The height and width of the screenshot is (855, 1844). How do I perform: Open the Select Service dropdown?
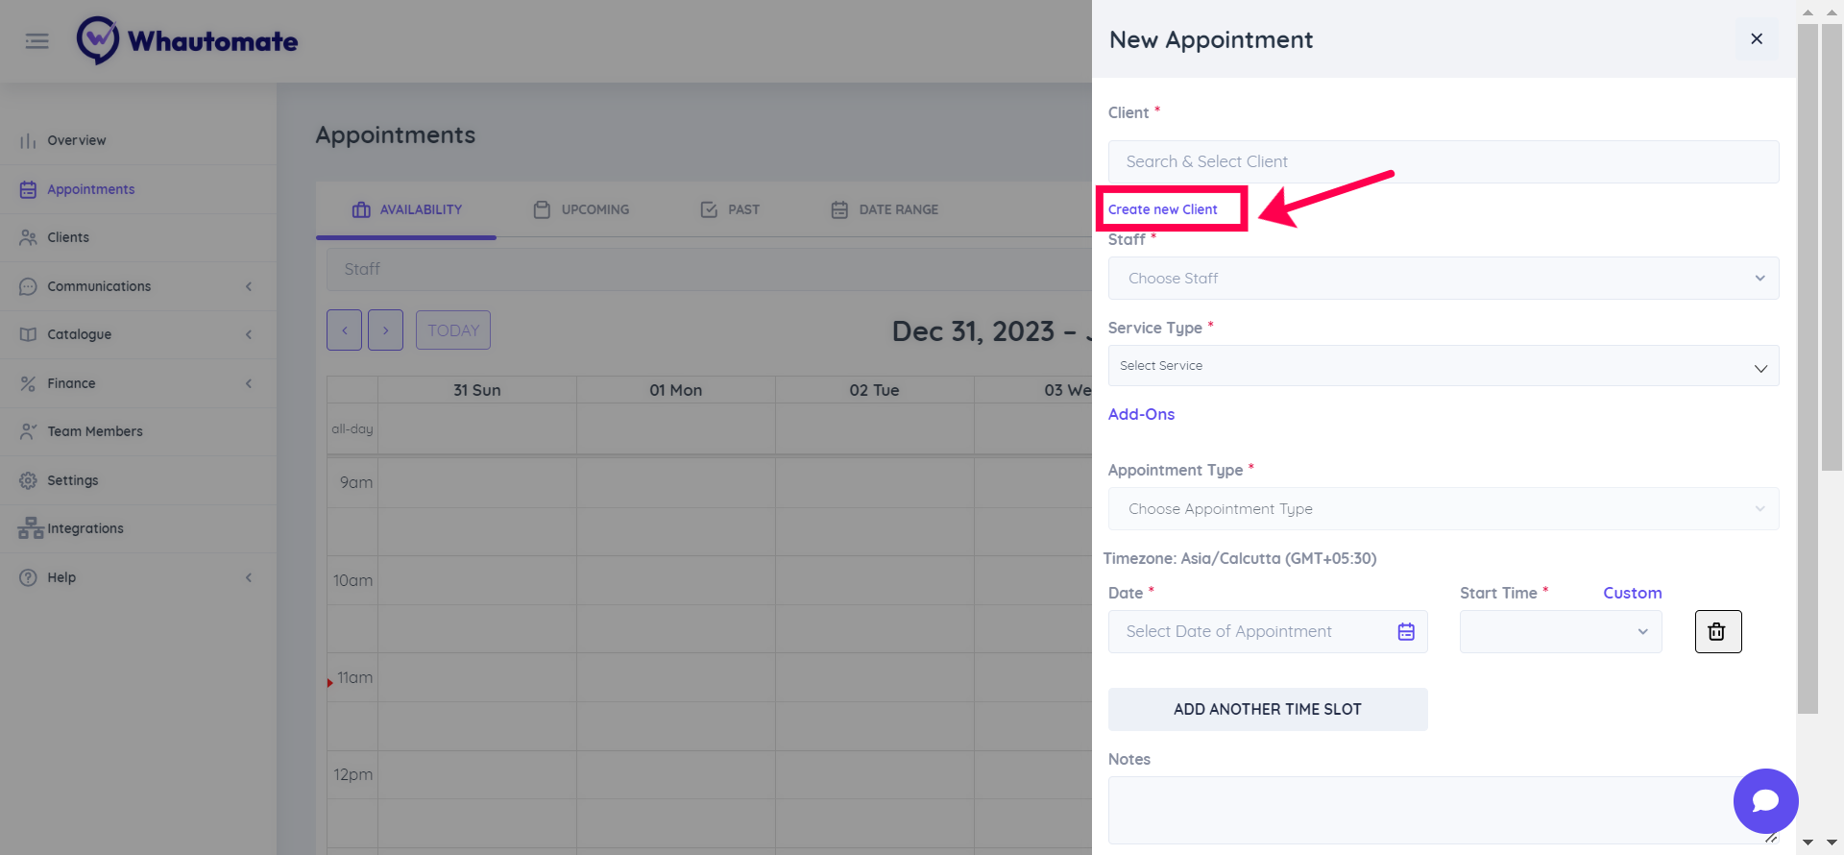click(x=1443, y=366)
